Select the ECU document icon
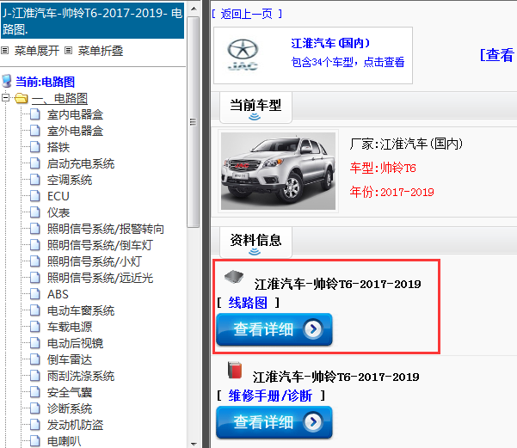This screenshot has height=448, width=517. [35, 196]
